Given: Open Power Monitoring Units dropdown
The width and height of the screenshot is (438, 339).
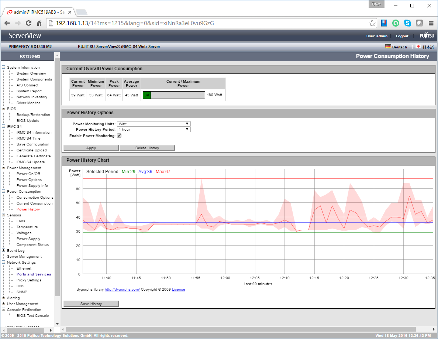Looking at the screenshot, I should pos(154,124).
